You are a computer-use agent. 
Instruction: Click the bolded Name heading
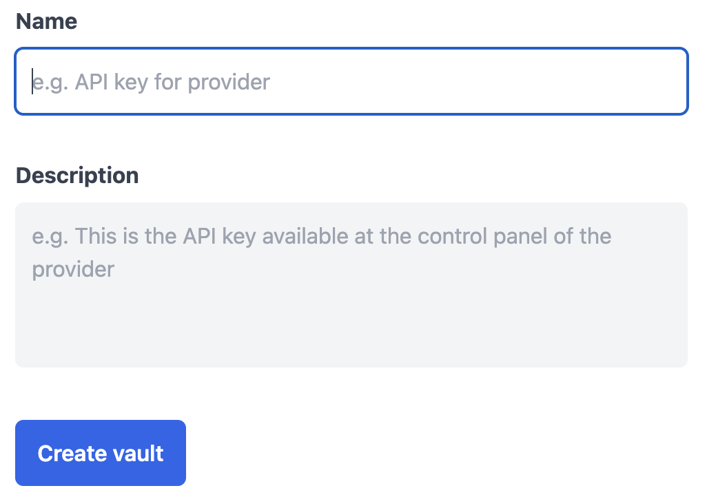[46, 21]
